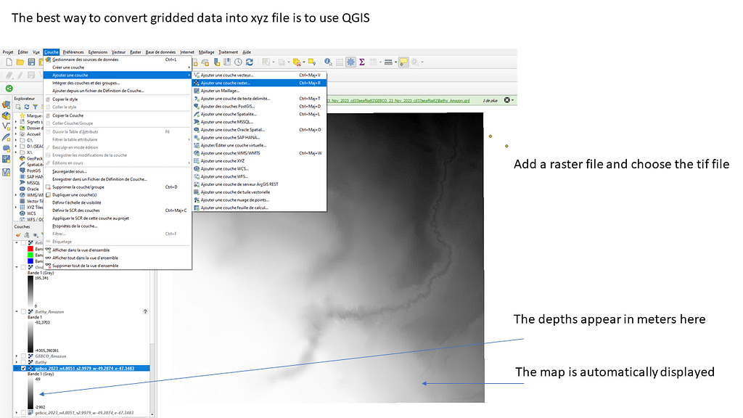Click the green share icon below toolbar
Viewport: 743px width, 418px height.
pyautogui.click(x=9, y=88)
